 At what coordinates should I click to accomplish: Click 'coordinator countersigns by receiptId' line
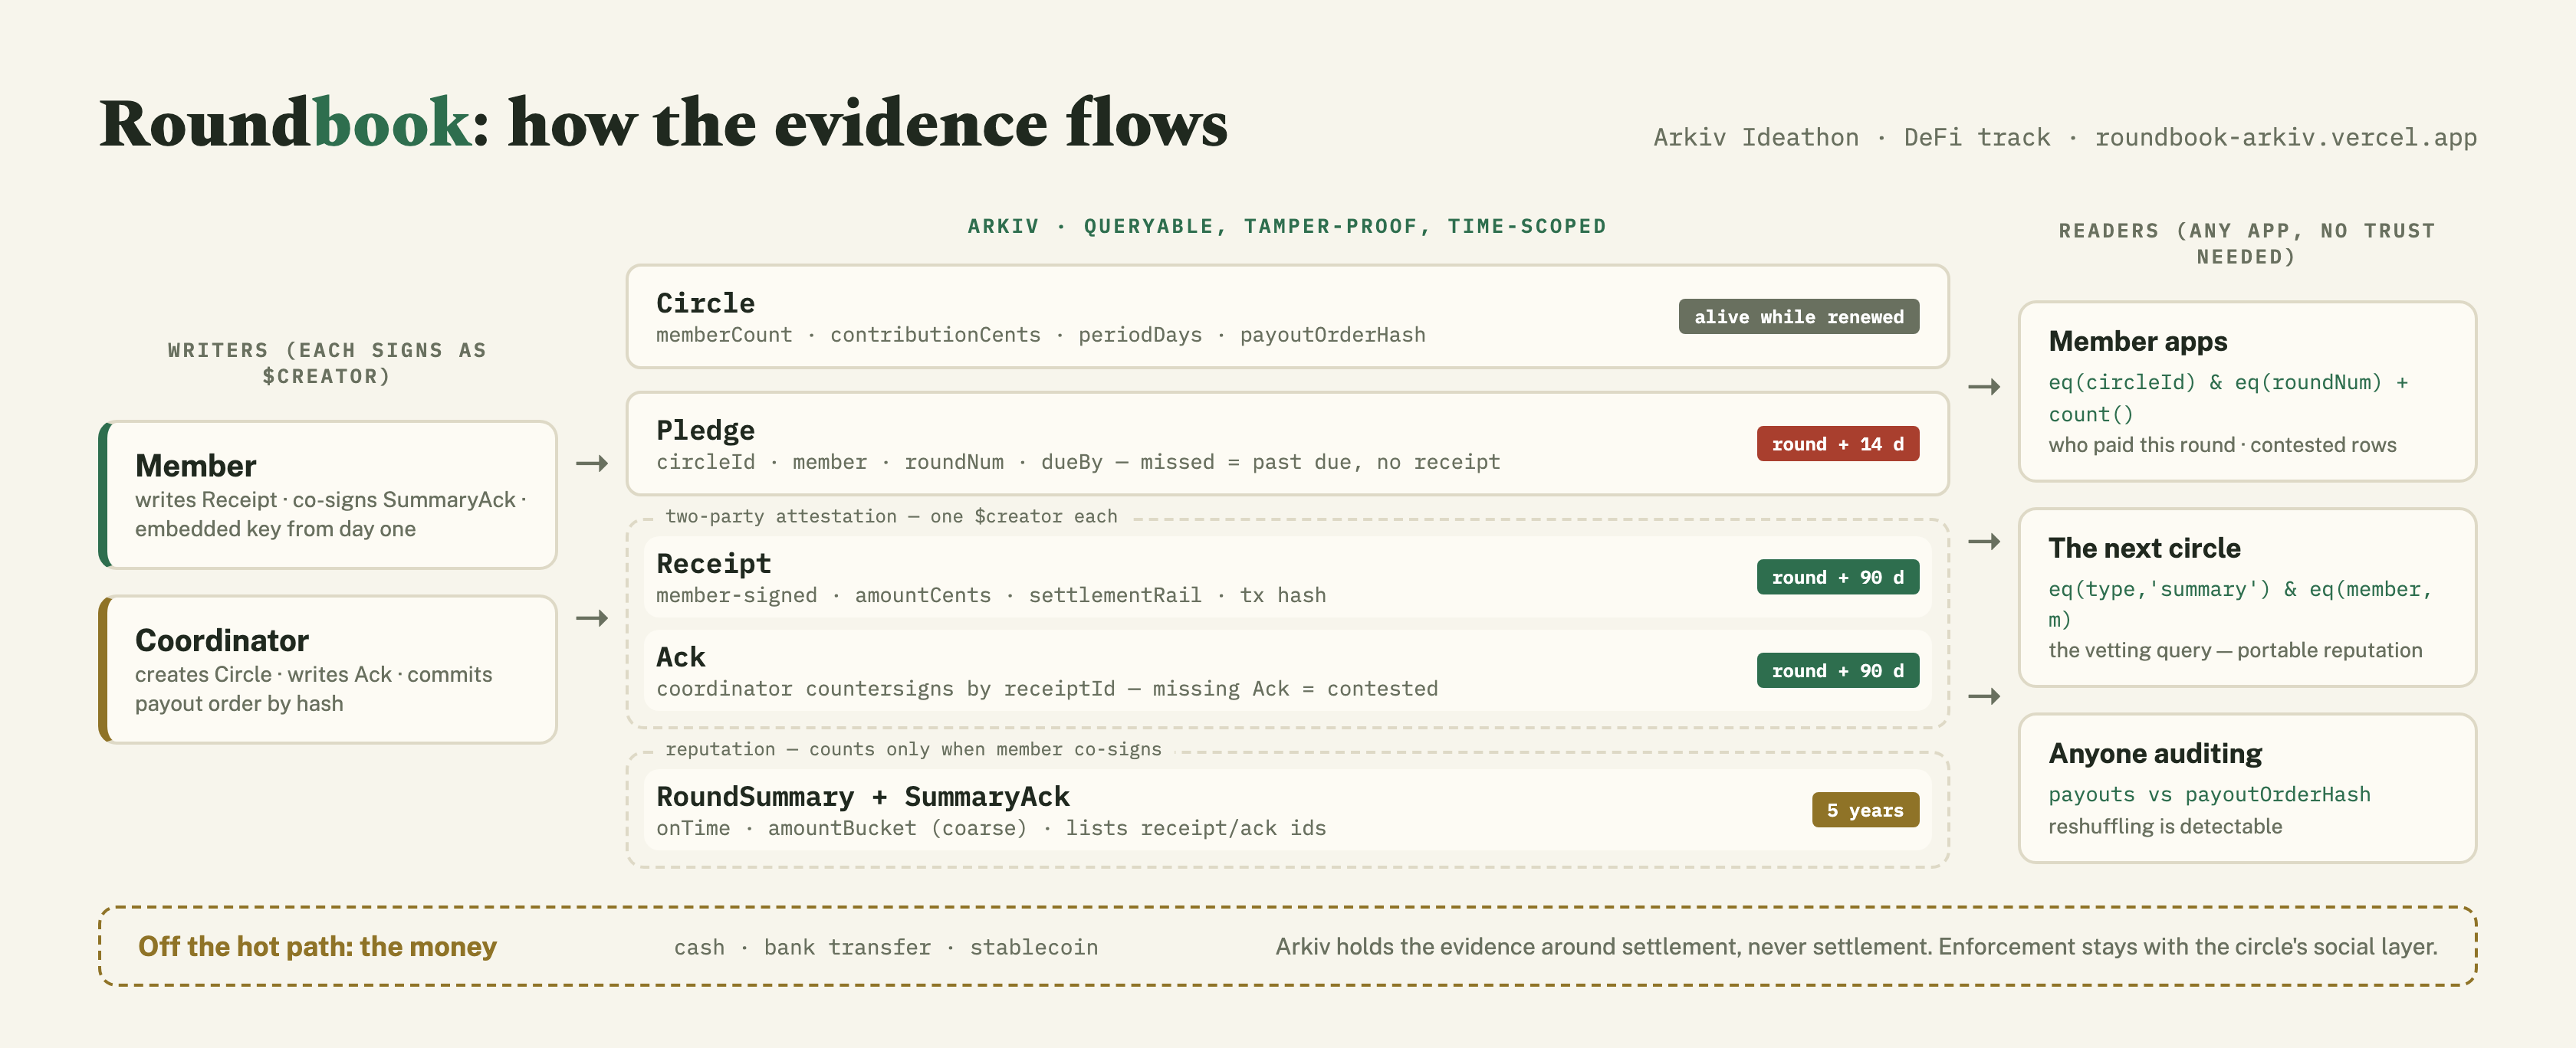1047,689
